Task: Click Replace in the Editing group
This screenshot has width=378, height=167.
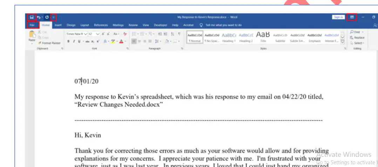Action: (x=357, y=37)
